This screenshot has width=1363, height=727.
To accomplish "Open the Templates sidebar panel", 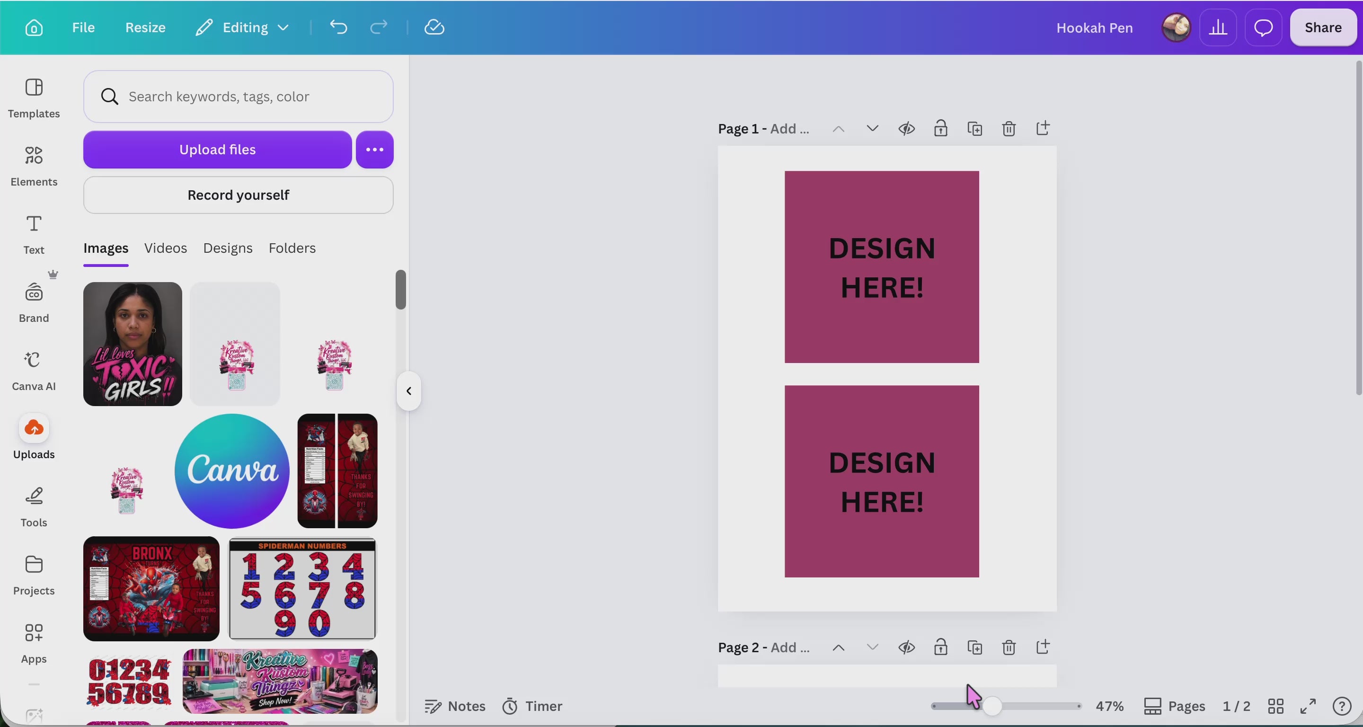I will point(34,98).
